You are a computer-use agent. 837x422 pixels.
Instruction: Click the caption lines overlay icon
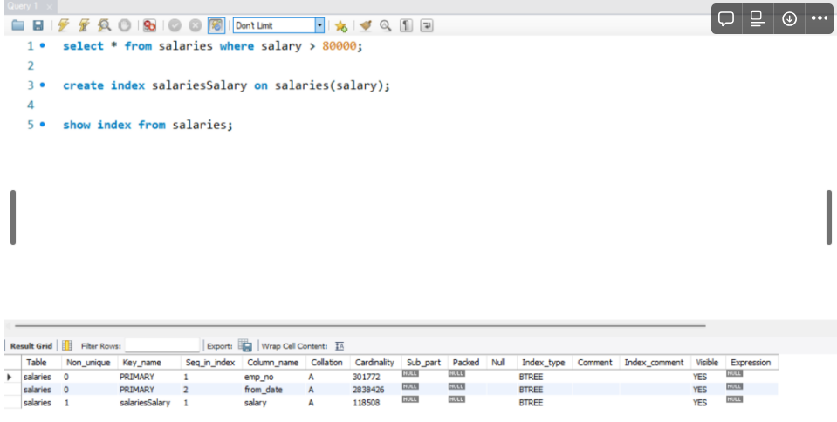point(758,18)
